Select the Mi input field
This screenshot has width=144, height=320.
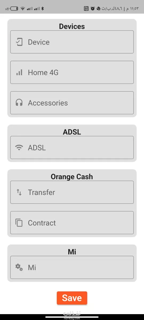[72, 267]
